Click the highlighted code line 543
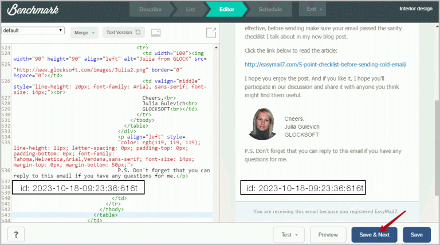 (x=115, y=215)
